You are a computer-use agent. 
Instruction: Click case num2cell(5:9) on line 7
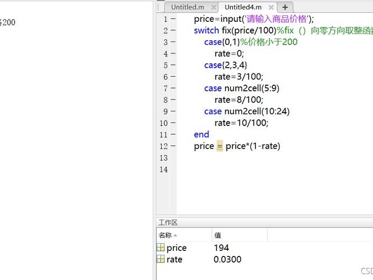pos(242,88)
